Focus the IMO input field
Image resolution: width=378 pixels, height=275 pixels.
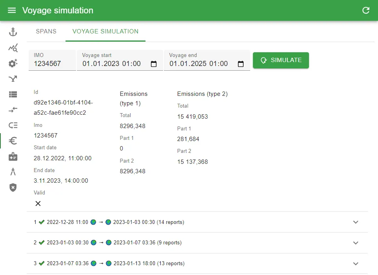point(52,60)
